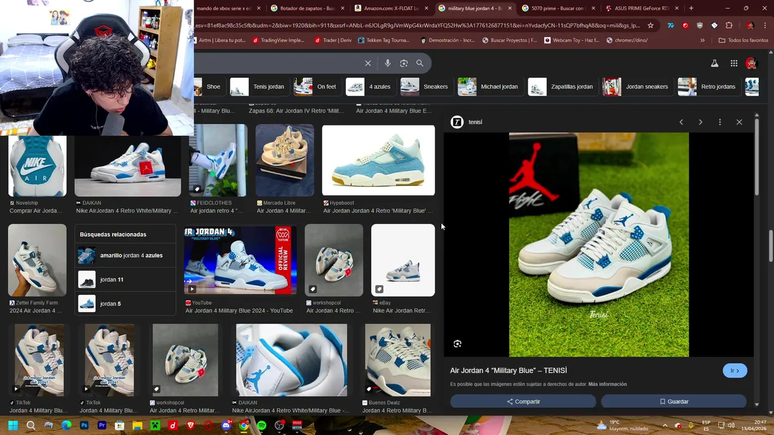Click the browser address bar URL
The image size is (774, 435).
tap(417, 25)
